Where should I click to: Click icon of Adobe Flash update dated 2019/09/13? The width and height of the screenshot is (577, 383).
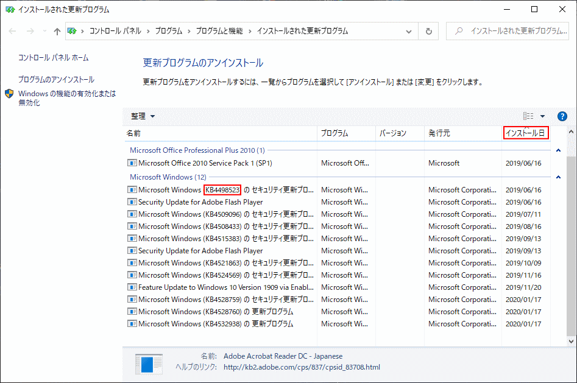132,250
